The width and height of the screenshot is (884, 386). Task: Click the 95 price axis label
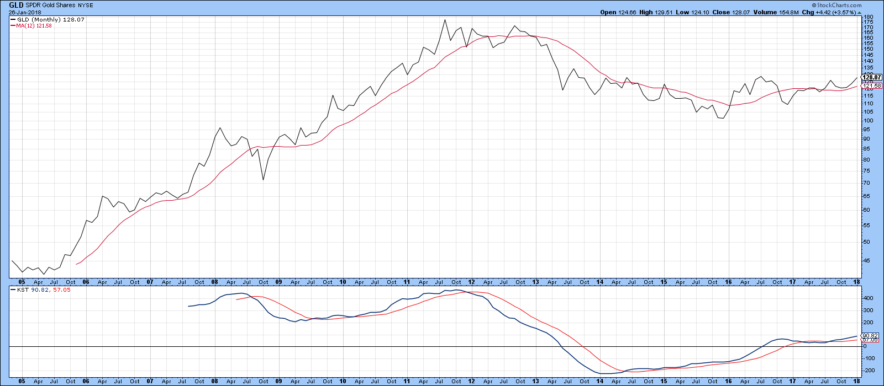click(x=866, y=130)
